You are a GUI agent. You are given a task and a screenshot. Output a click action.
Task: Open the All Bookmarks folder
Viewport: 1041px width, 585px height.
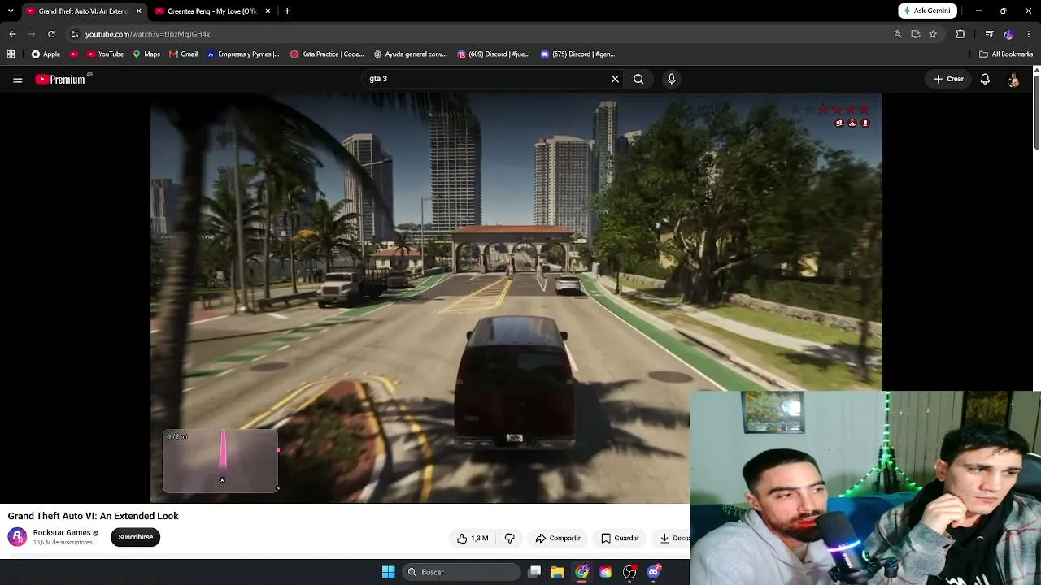coord(1006,54)
